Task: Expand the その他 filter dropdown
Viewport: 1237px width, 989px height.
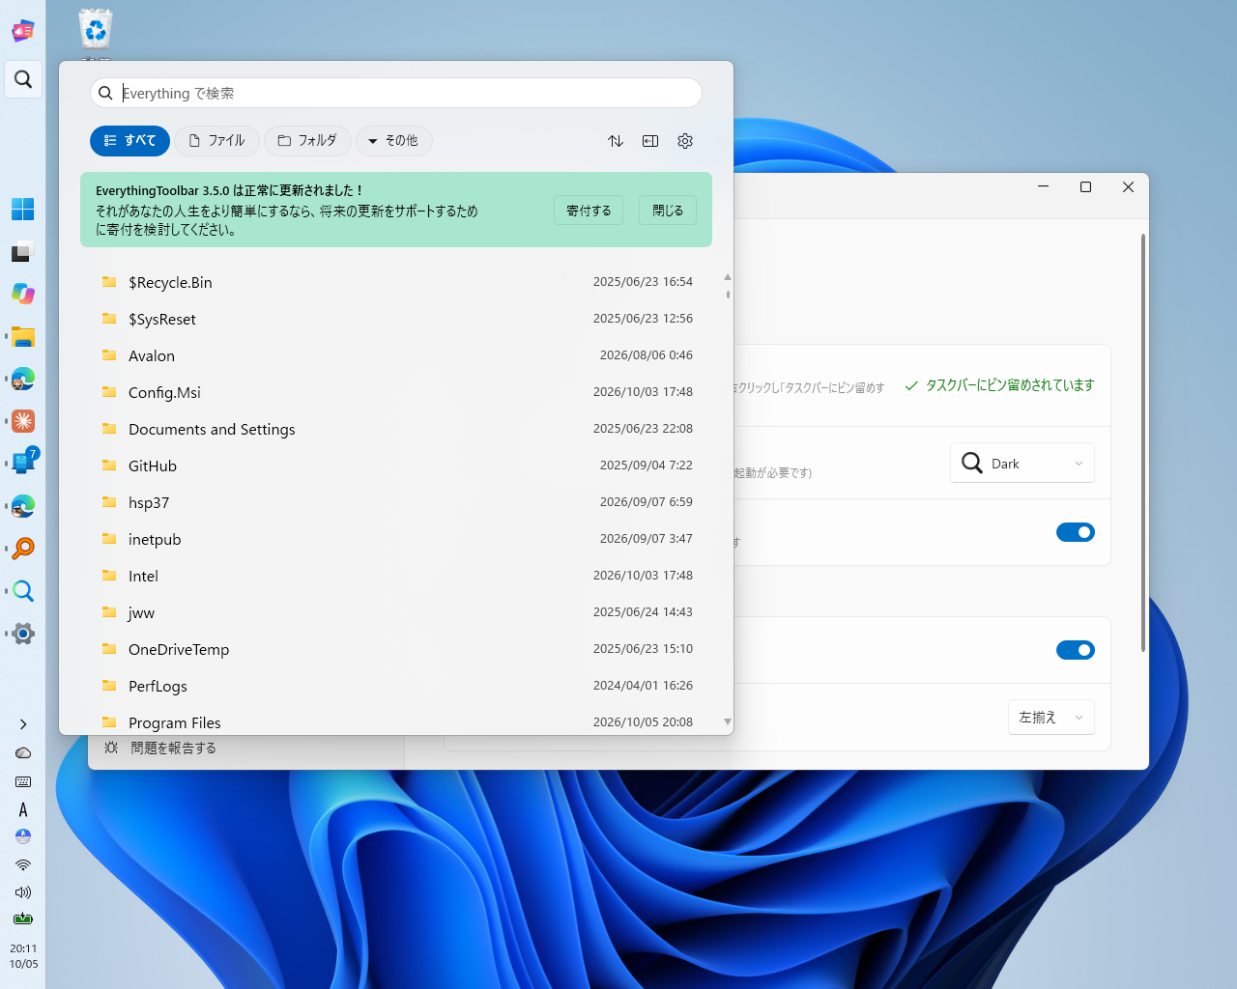Action: tap(394, 141)
